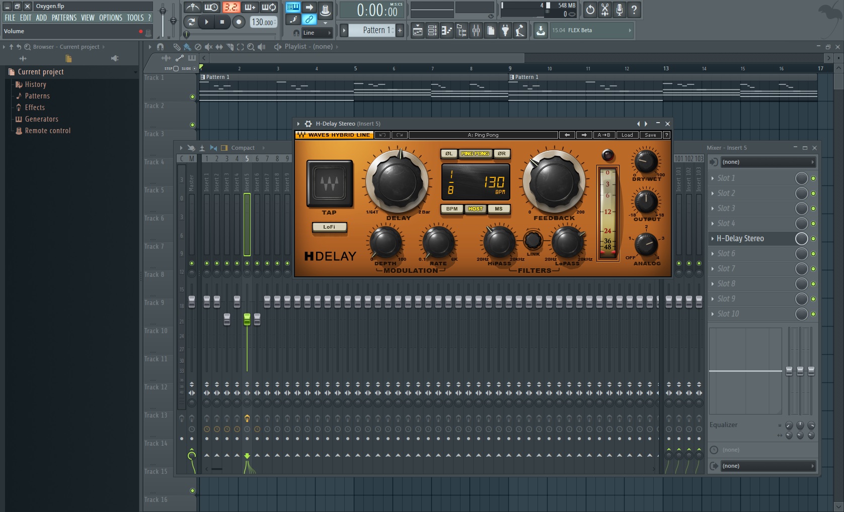Click the Save preset button in H-Delay
The height and width of the screenshot is (512, 844).
pyautogui.click(x=651, y=135)
